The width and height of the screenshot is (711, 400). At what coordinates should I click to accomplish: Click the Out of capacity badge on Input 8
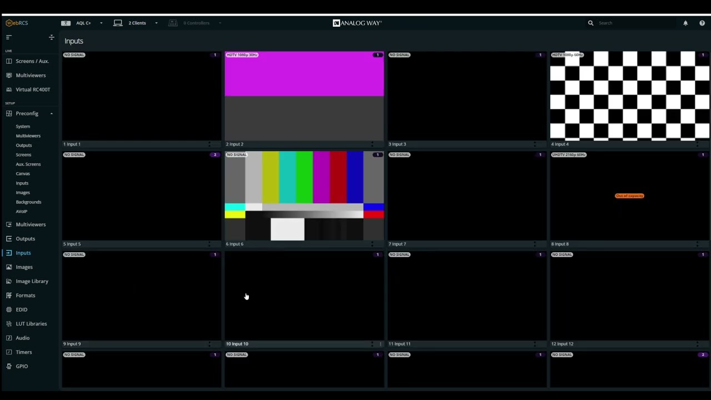629,196
